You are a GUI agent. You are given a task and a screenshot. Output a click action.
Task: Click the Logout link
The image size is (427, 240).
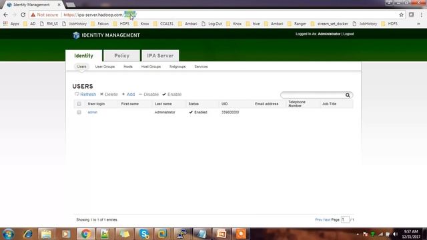coord(348,34)
